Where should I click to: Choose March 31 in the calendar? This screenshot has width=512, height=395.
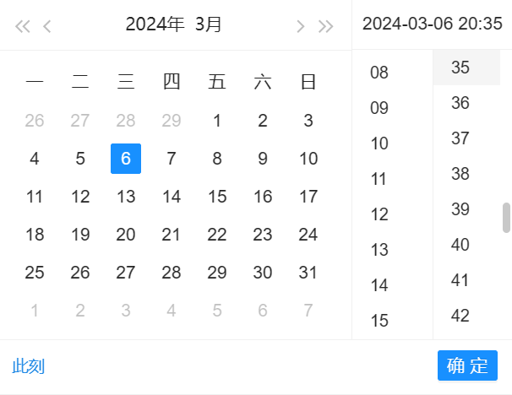click(308, 273)
